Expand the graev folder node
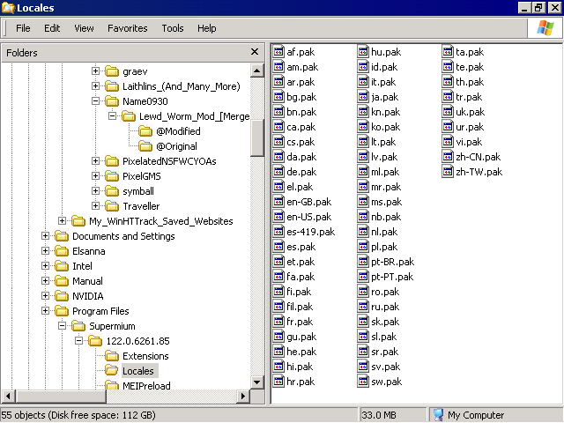This screenshot has height=423, width=564. (x=95, y=71)
